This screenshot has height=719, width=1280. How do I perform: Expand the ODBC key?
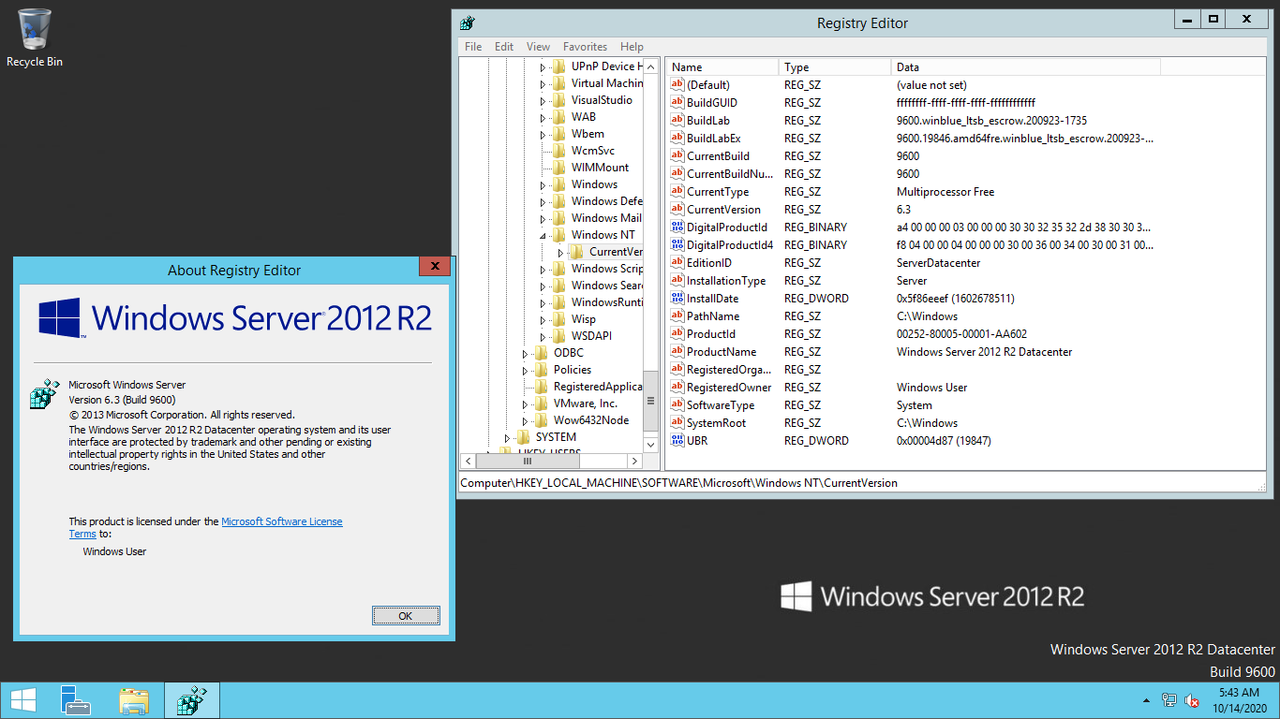(525, 353)
